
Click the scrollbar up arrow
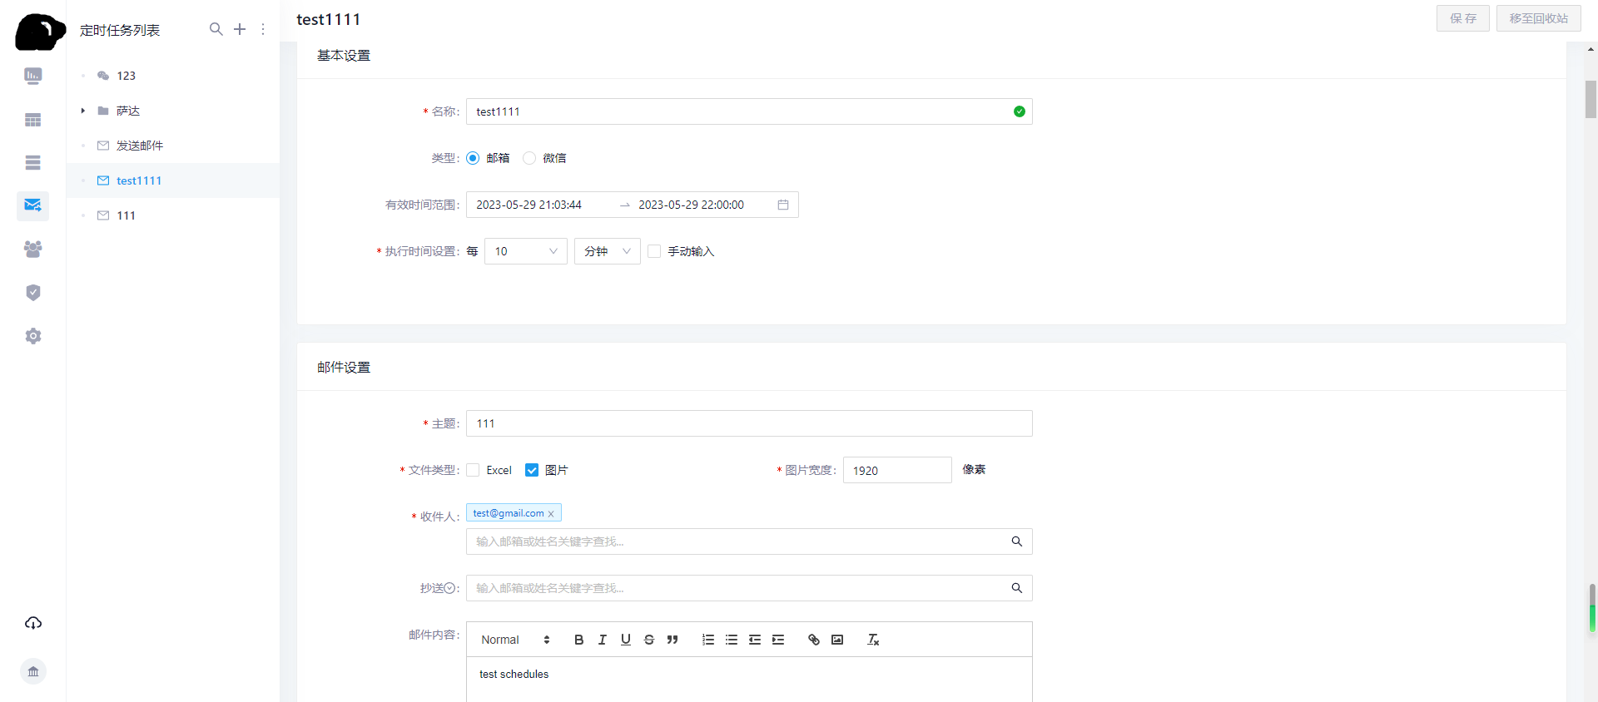coord(1591,49)
